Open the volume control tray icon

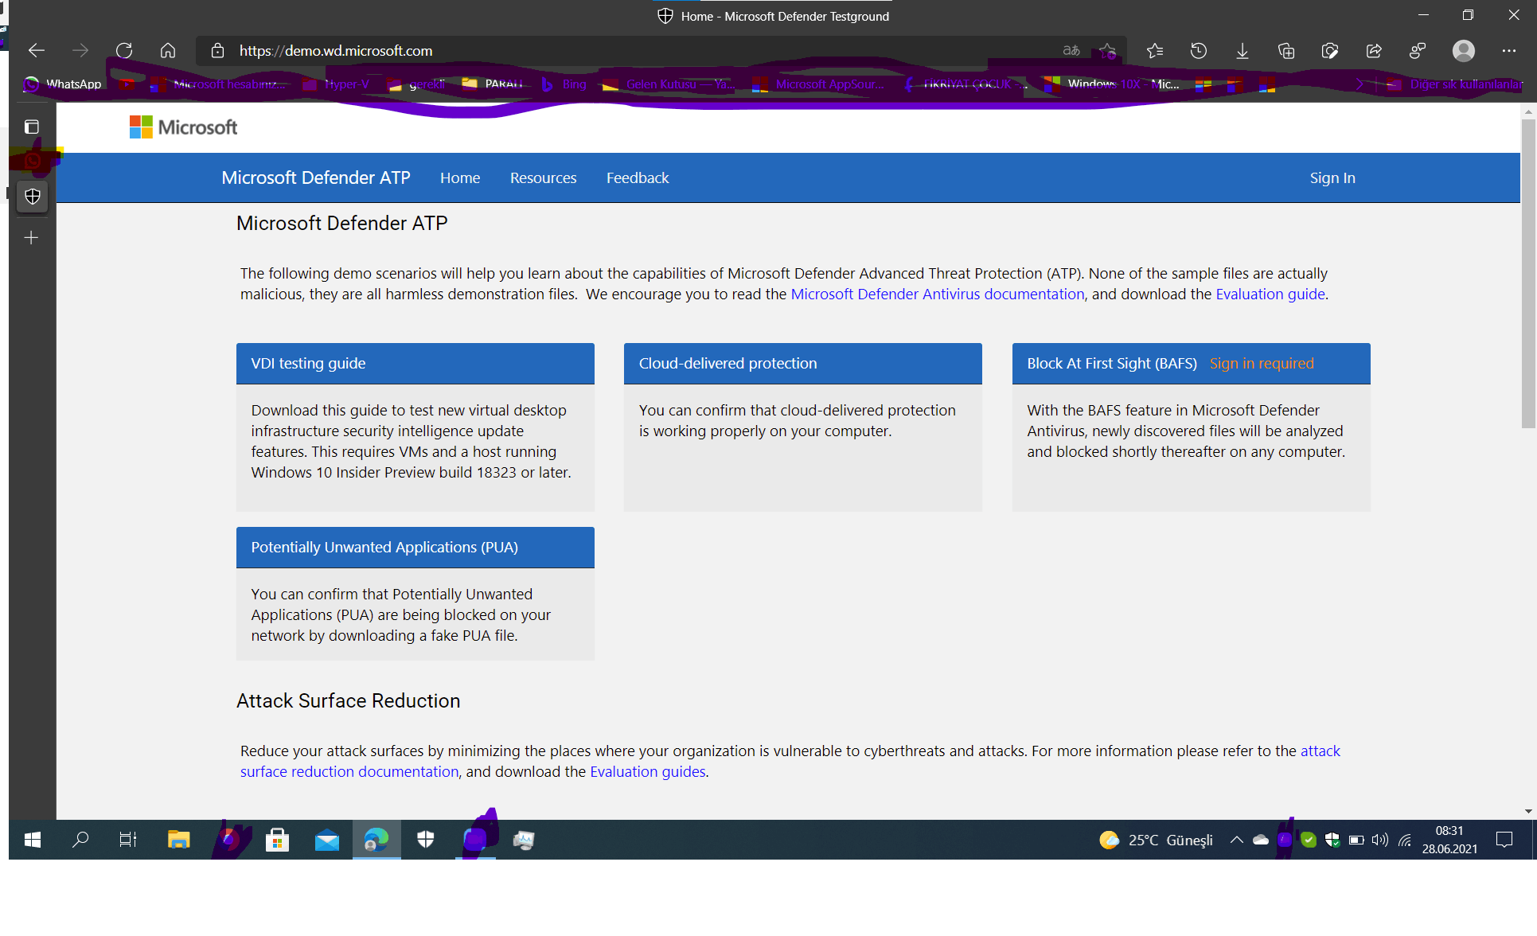pos(1380,840)
